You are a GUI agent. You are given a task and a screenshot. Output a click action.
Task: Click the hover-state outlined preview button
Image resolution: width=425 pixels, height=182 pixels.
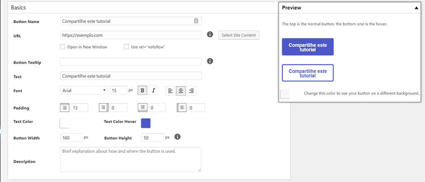pyautogui.click(x=307, y=73)
